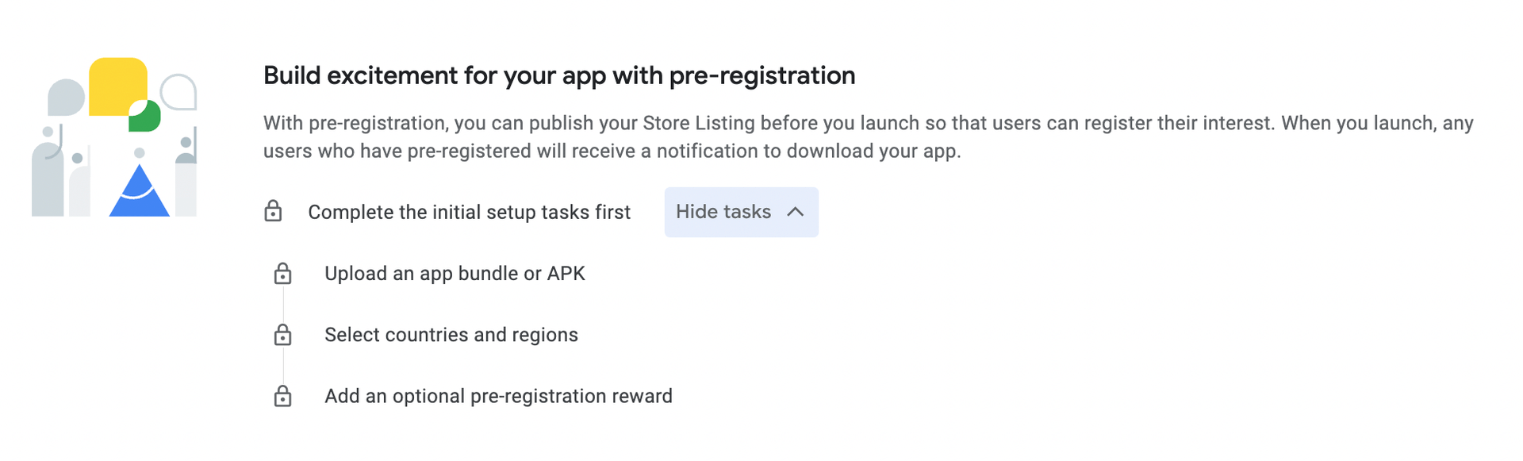Click the connector line between task locks
Image resolution: width=1523 pixels, height=461 pixels.
283,304
